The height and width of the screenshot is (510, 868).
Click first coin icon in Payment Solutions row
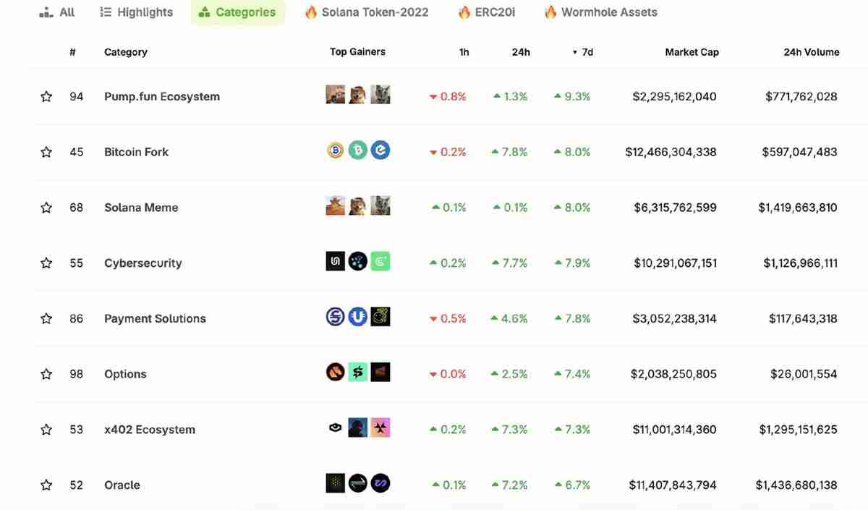pos(335,317)
